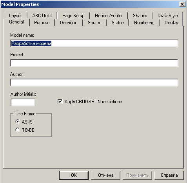Open the Shapes tab
Screen dimensions: 187x183
point(140,16)
